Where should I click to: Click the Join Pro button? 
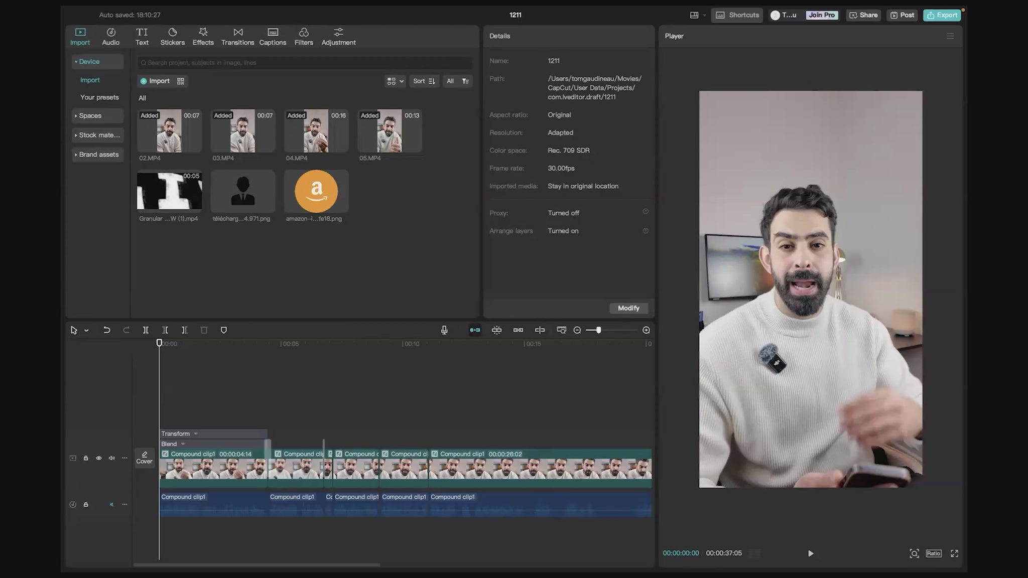pyautogui.click(x=822, y=15)
